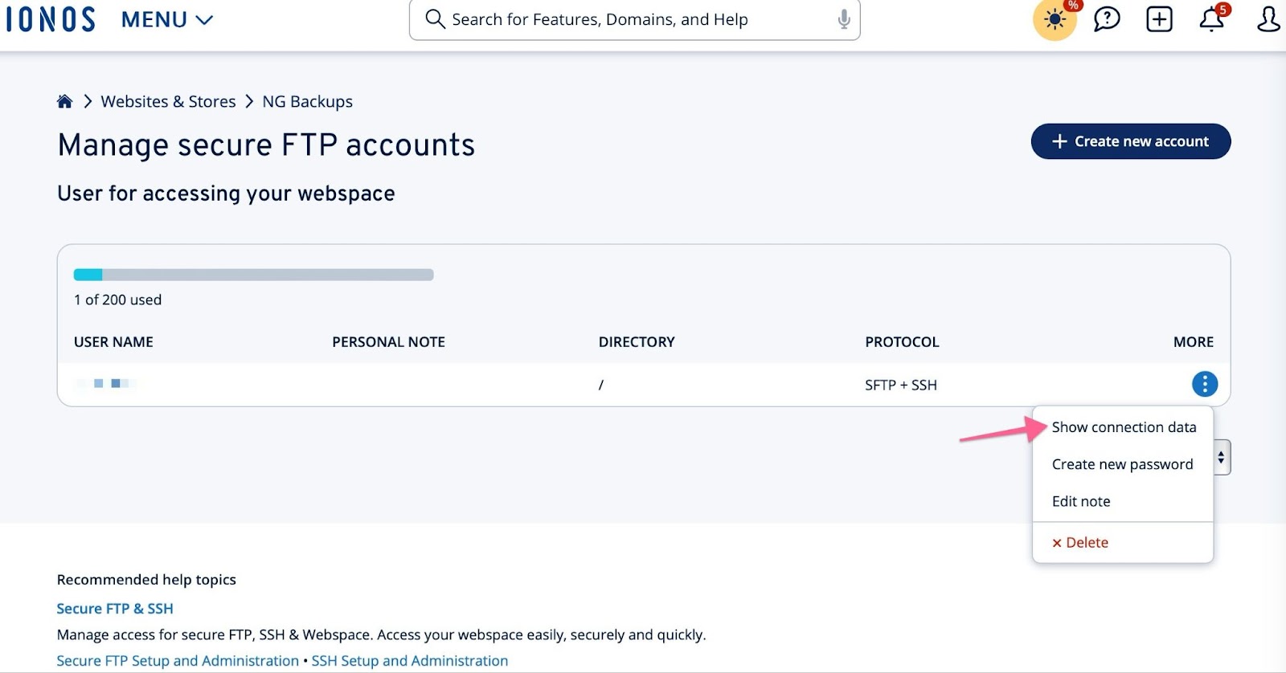
Task: Open the help chat bubble icon
Action: (x=1107, y=19)
